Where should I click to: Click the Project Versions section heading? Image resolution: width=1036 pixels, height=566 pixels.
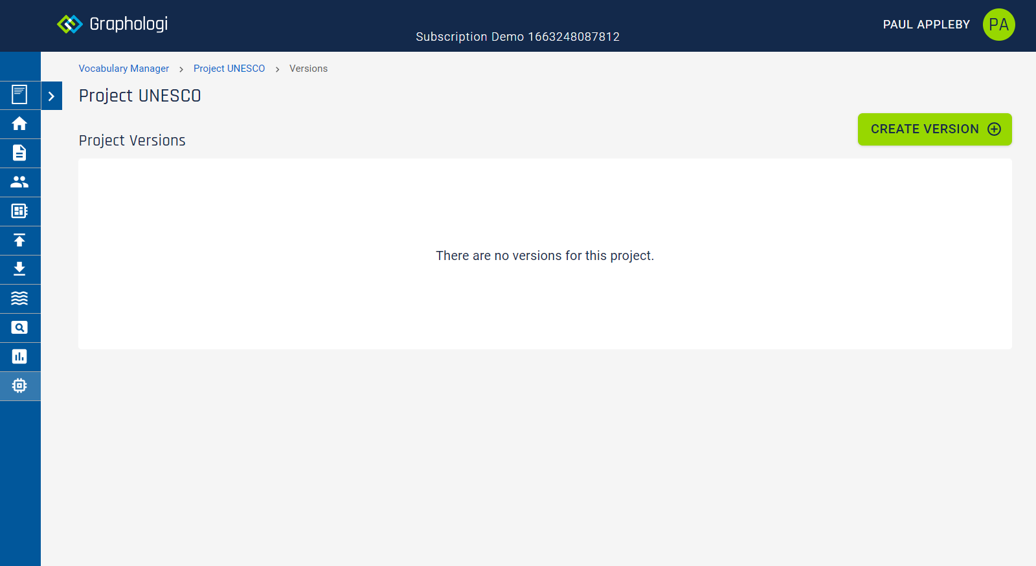click(132, 140)
